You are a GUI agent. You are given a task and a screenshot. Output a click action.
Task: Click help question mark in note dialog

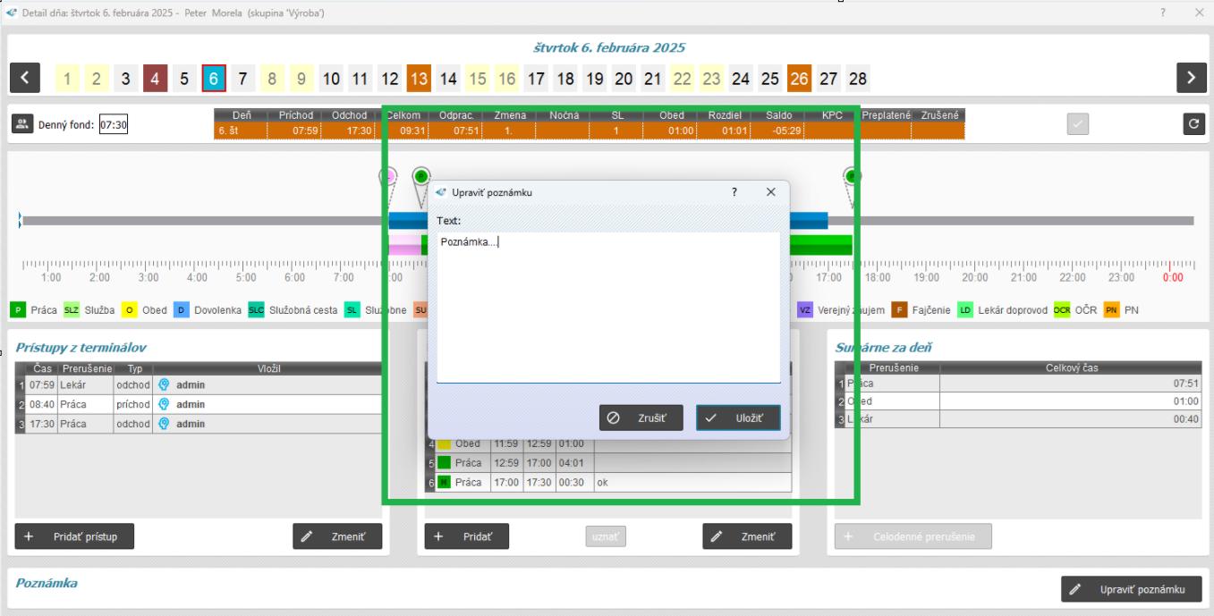coord(734,192)
